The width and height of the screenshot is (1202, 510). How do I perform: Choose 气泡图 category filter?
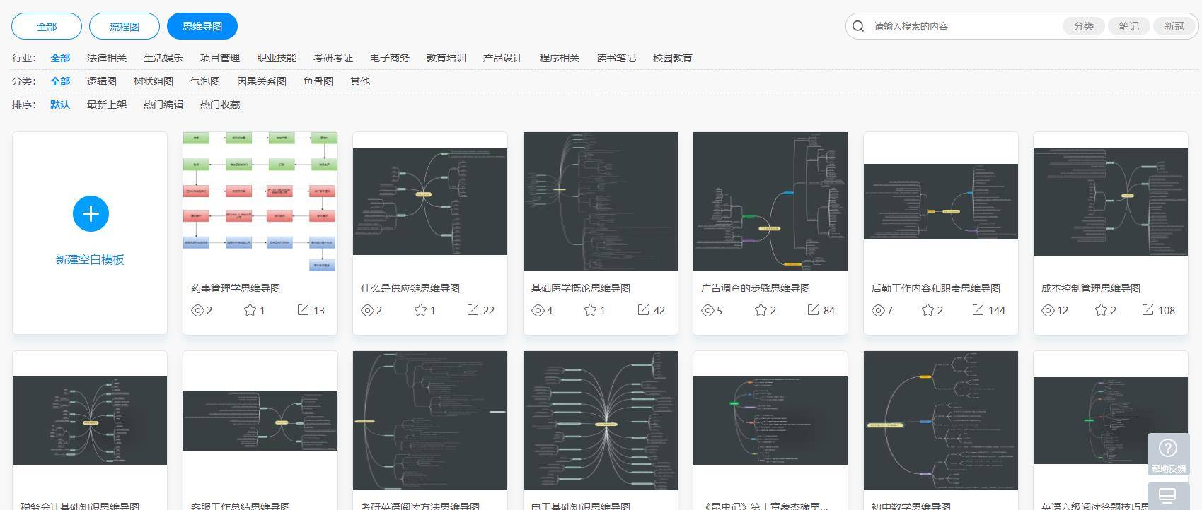[x=205, y=81]
